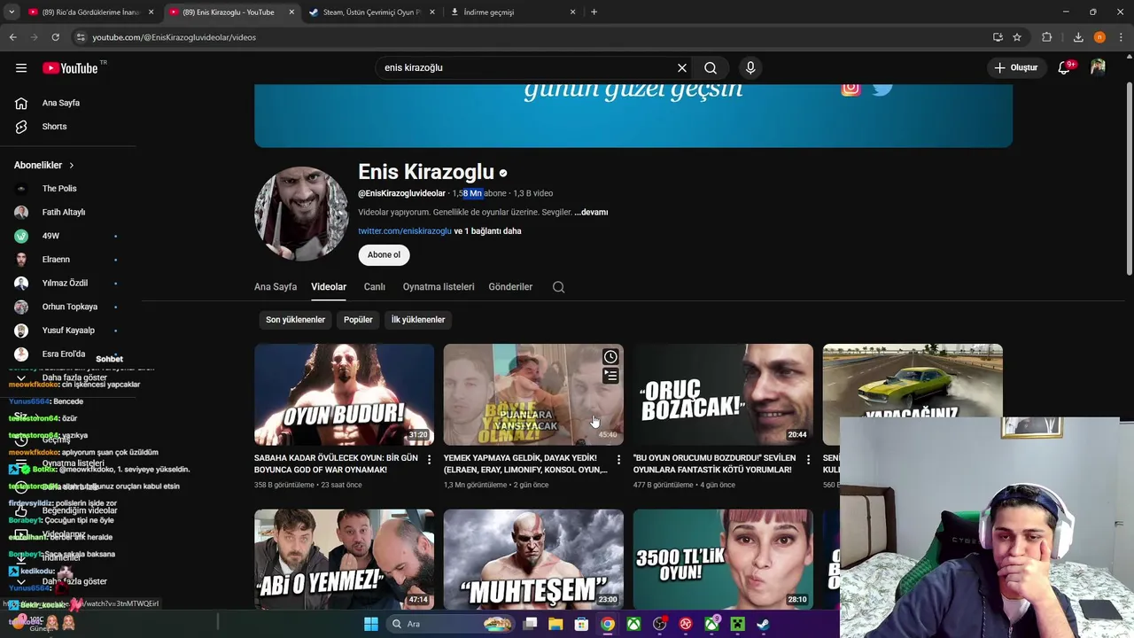Open Steam from the taskbar
Screen dimensions: 1134x638
pyautogui.click(x=763, y=624)
